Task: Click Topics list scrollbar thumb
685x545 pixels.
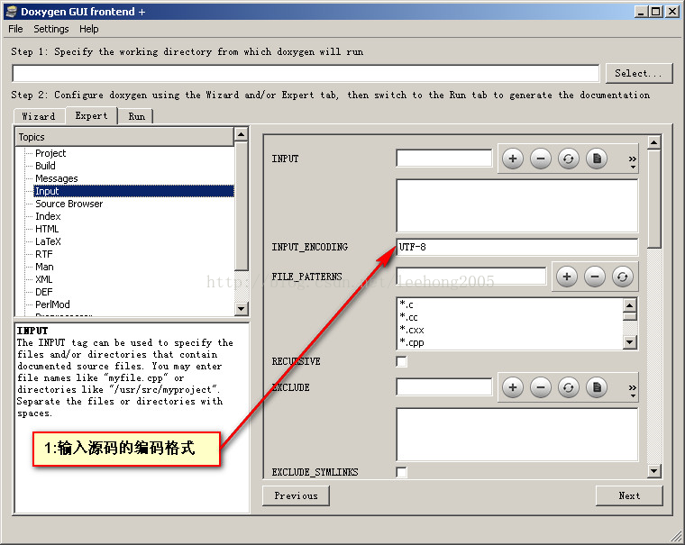Action: (242, 206)
